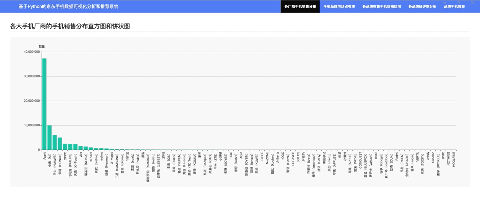This screenshot has width=480, height=213.
Task: Click the 百事乐 (LEBEST) x-axis label
Action: coord(158,165)
